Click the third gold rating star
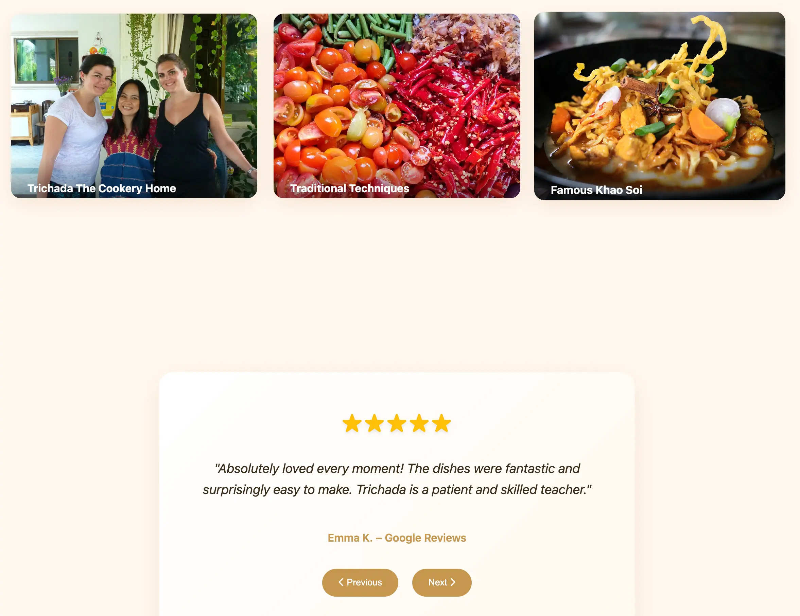 tap(397, 423)
